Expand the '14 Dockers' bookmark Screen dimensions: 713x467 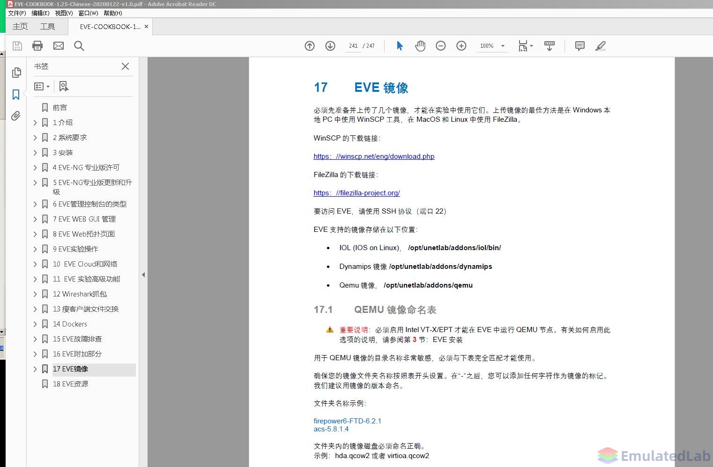(x=35, y=324)
